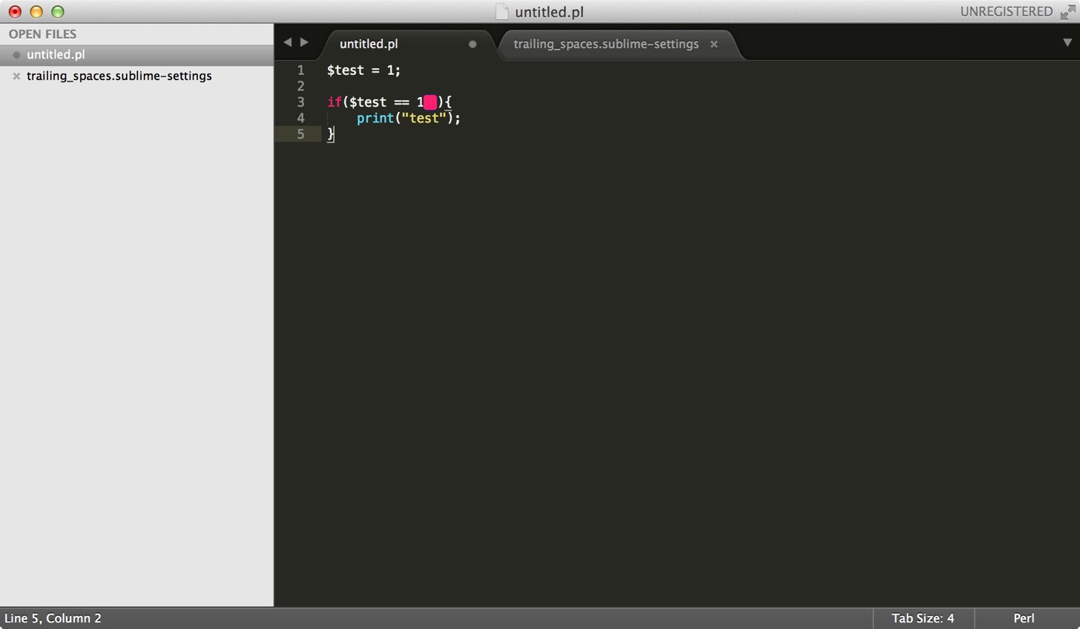Close trailing_spaces.sublime-settings from the sidebar list
Image resolution: width=1080 pixels, height=629 pixels.
pos(16,76)
